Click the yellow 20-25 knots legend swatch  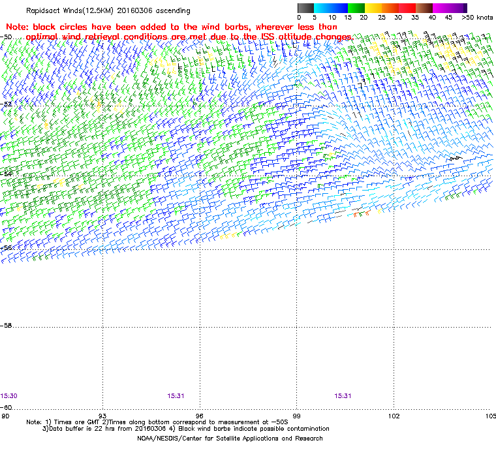click(373, 8)
